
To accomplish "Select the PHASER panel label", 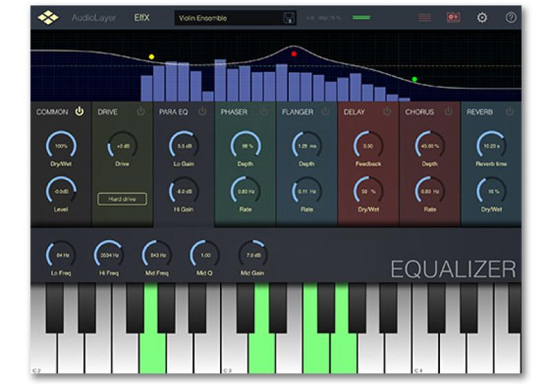I will point(234,112).
